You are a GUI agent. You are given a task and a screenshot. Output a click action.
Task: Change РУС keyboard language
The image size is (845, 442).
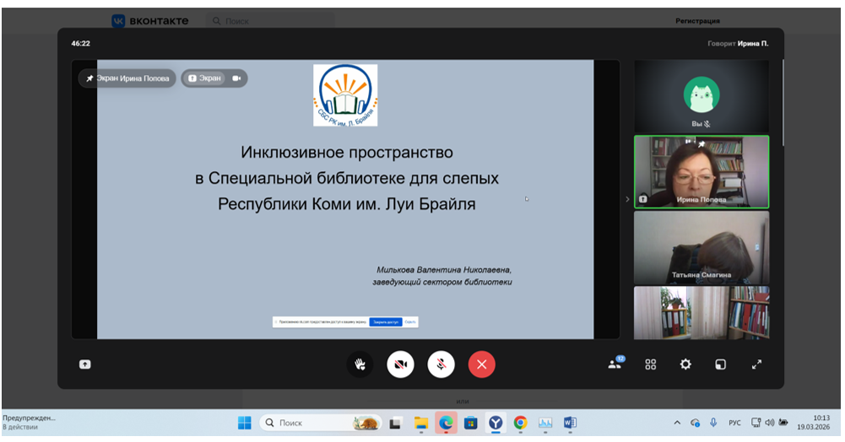[x=735, y=423]
